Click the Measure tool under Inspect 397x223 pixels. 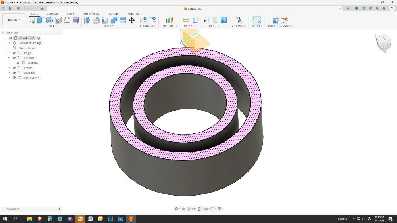(185, 20)
